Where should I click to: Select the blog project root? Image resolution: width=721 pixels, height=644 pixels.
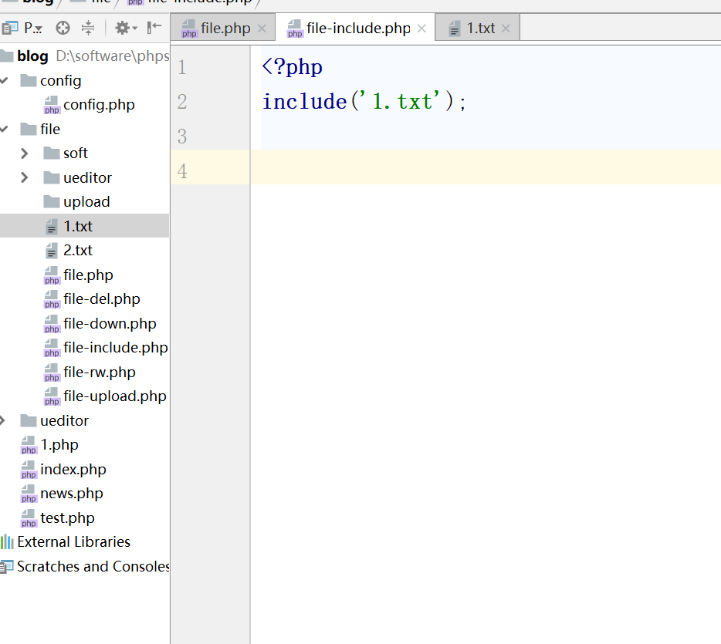pos(32,56)
